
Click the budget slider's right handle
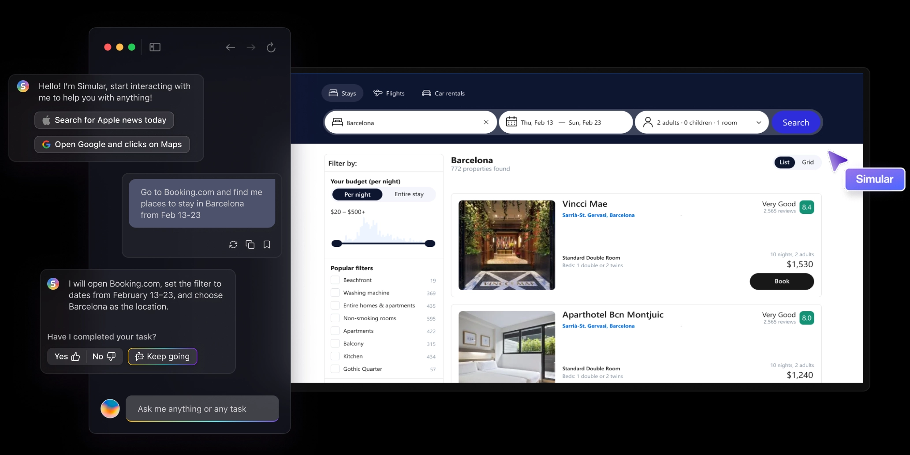point(430,243)
